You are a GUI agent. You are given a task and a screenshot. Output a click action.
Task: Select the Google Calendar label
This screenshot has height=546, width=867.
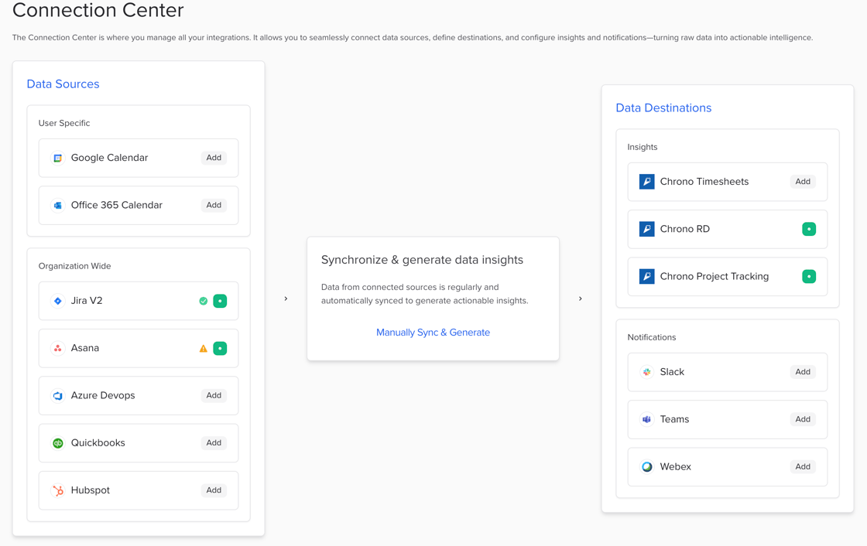(x=109, y=158)
